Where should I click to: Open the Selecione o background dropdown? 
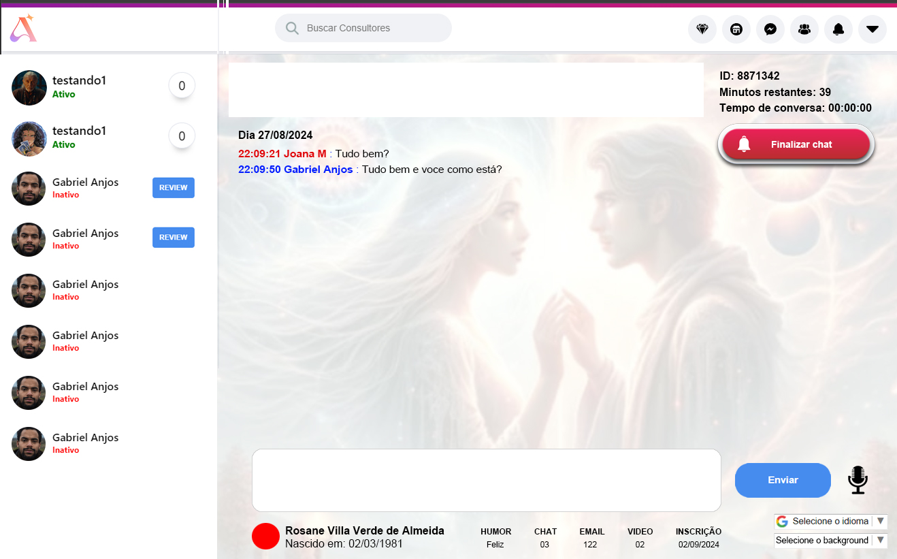pyautogui.click(x=830, y=541)
